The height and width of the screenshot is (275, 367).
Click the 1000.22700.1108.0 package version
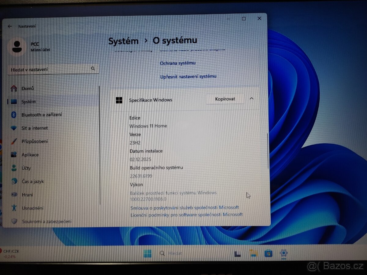pyautogui.click(x=148, y=199)
